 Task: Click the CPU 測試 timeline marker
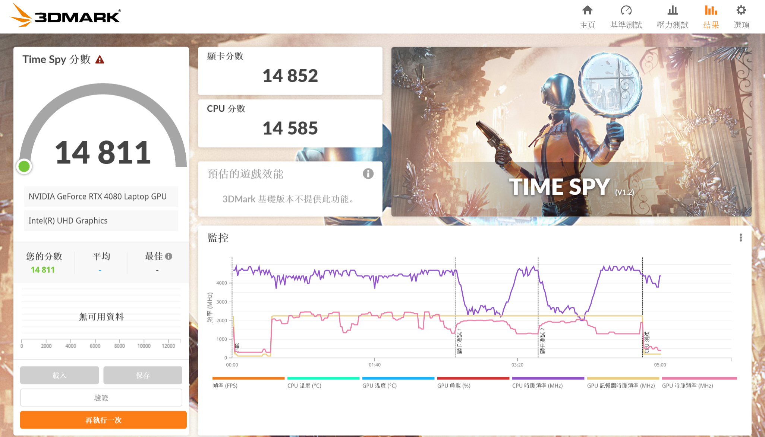[647, 342]
